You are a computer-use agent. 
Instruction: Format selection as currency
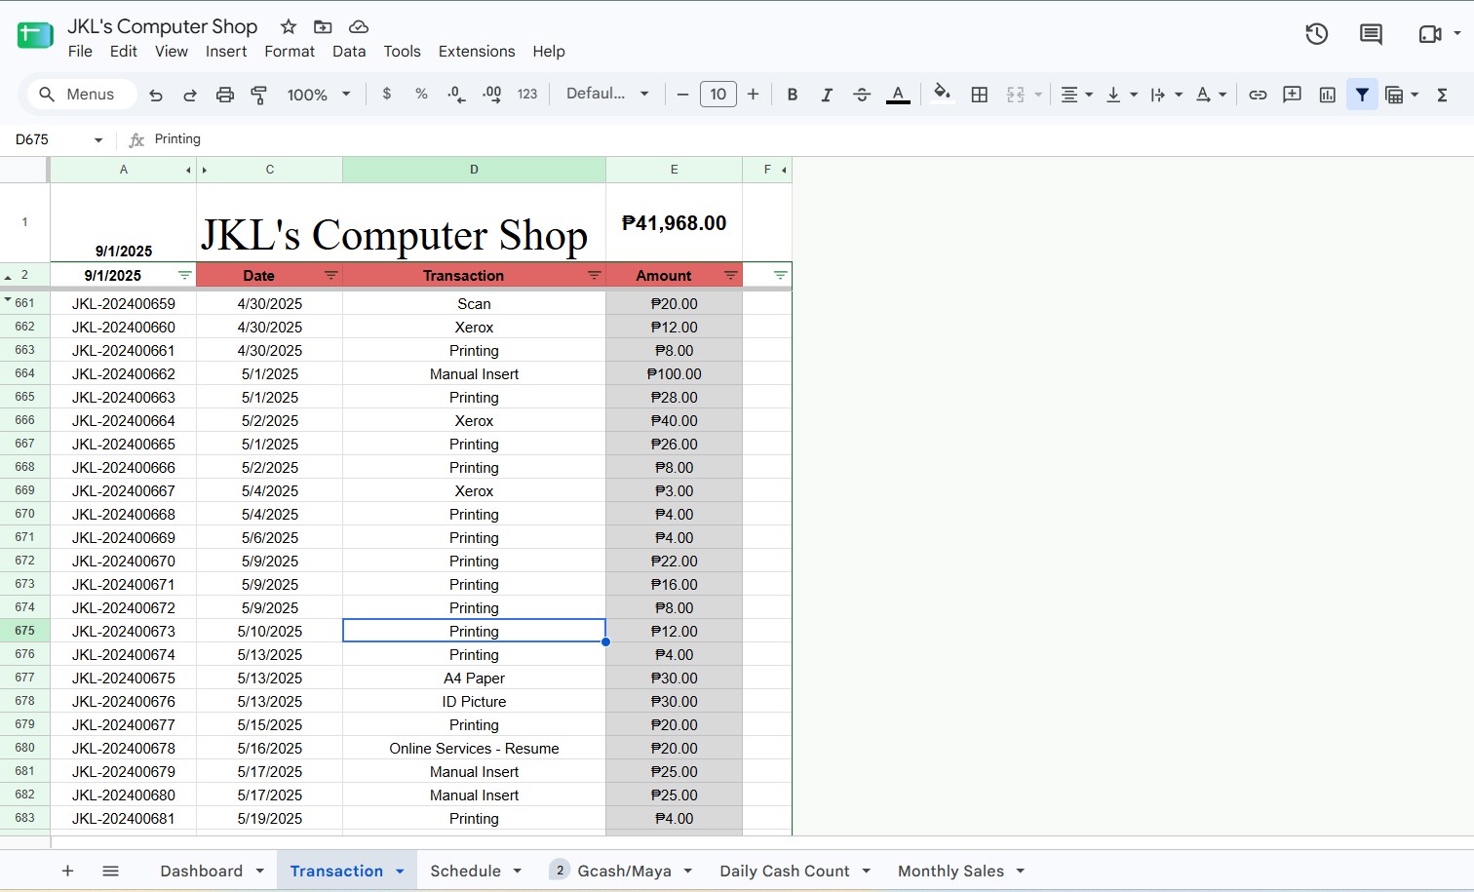[387, 94]
